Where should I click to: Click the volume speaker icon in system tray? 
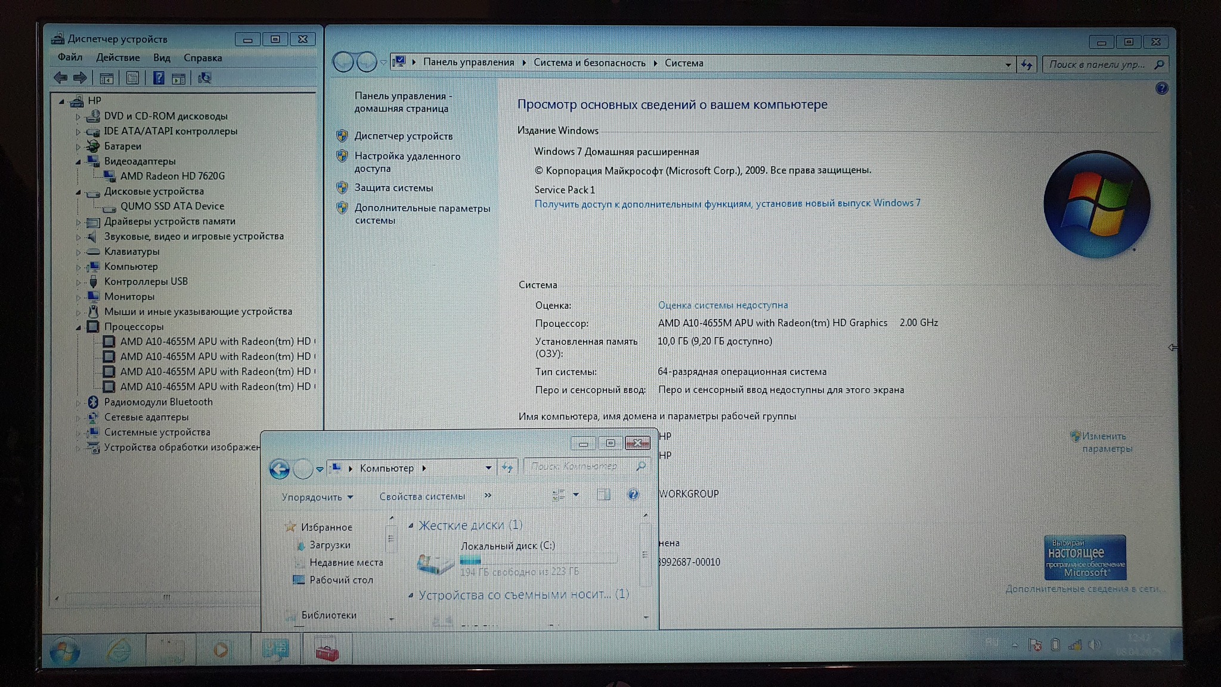[x=1094, y=645]
